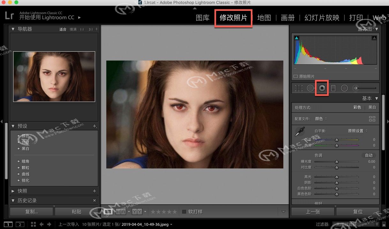Open the profile dropdown showing 颜色

coord(321,119)
